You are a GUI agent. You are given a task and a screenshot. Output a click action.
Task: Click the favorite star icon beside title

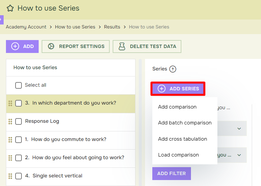point(10,8)
